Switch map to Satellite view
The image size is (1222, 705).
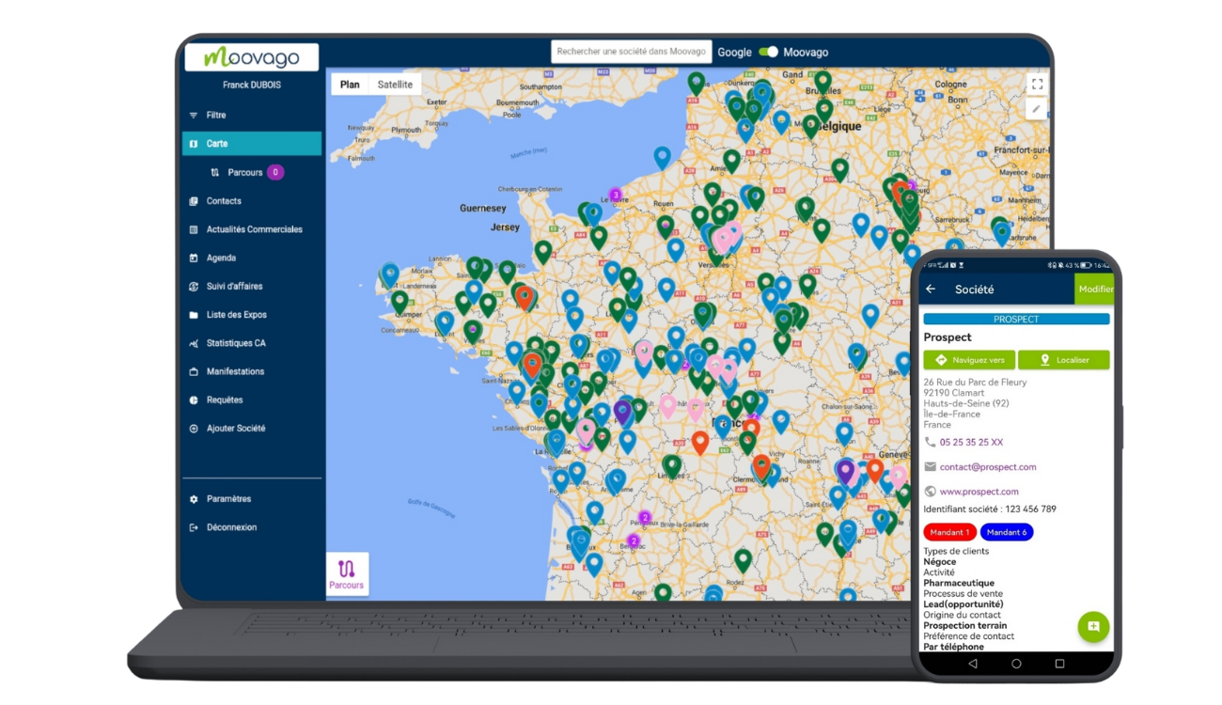pyautogui.click(x=395, y=85)
